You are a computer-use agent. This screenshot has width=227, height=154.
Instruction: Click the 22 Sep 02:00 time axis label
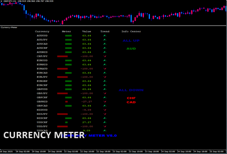point(71,152)
